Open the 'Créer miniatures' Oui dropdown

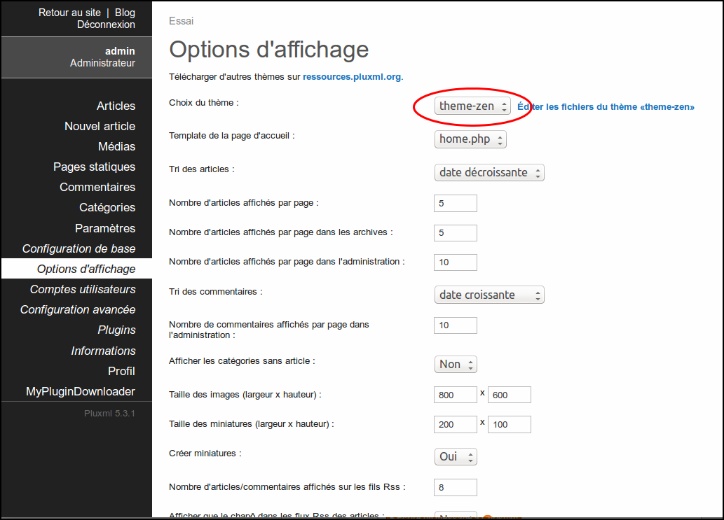(456, 456)
